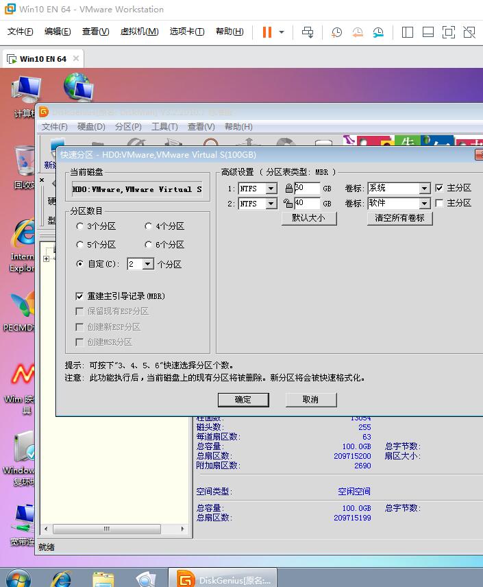
Task: Enable 主分区 checkbox for partition 2
Action: click(x=439, y=203)
